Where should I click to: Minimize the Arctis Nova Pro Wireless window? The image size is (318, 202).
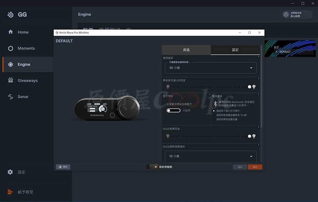point(240,33)
